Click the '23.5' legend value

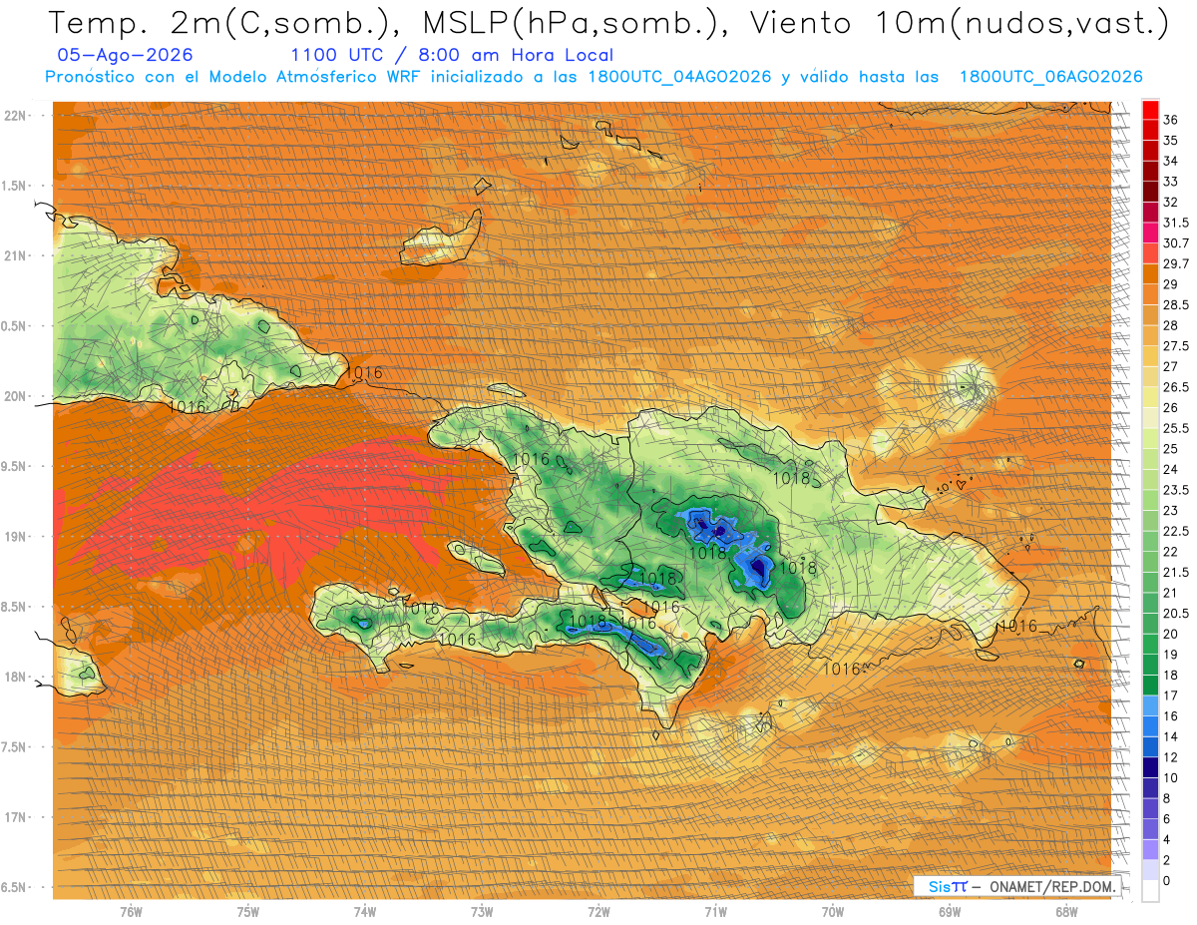point(1176,490)
